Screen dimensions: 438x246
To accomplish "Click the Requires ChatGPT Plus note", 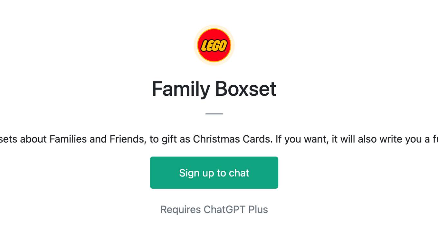I will pyautogui.click(x=214, y=210).
